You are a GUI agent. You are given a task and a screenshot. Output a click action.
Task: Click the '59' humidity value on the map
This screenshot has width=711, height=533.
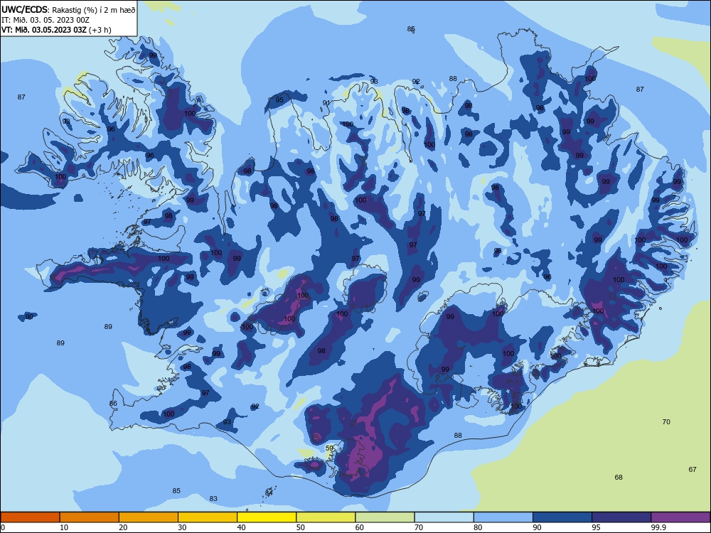click(x=330, y=448)
